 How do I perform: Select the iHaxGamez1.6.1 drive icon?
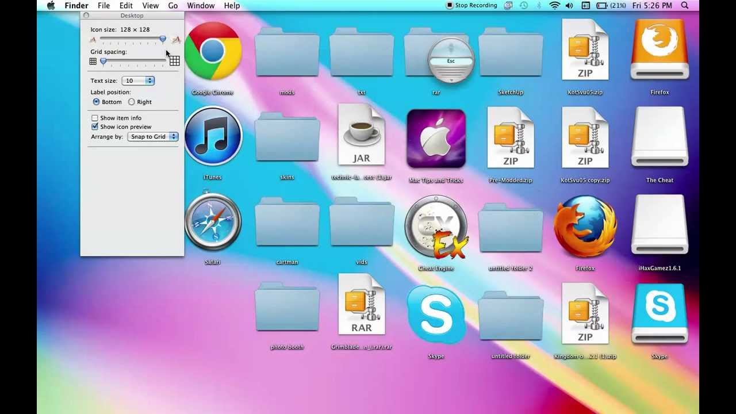click(660, 225)
